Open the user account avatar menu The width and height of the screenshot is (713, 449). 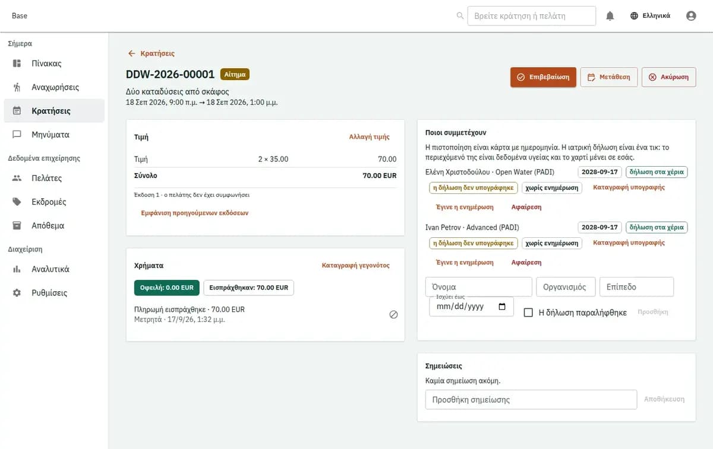coord(691,16)
